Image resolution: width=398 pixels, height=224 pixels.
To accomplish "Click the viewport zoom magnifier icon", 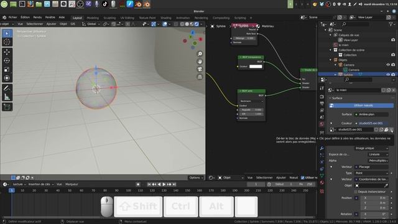I will (x=200, y=54).
